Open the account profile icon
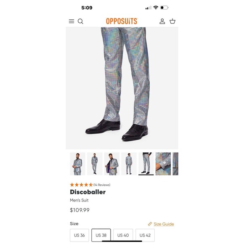244x244 pixels. coord(162,21)
